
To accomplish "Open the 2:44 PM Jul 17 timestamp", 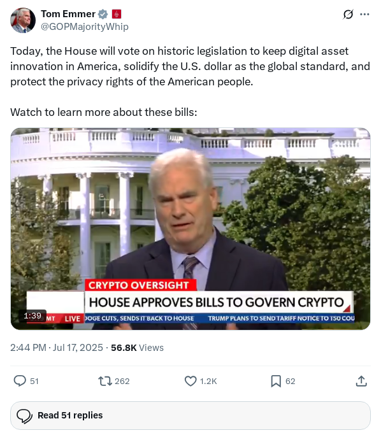I will coord(56,347).
